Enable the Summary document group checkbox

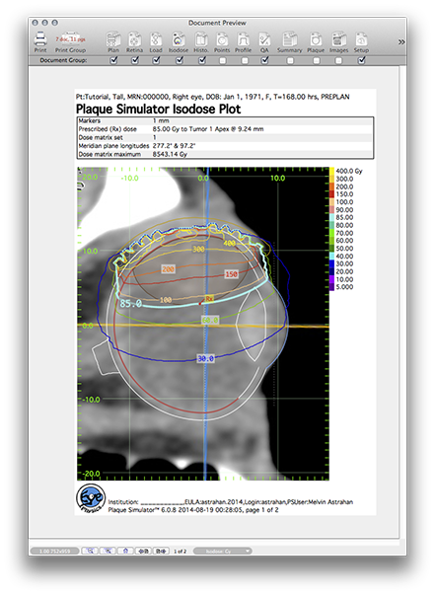click(x=290, y=60)
